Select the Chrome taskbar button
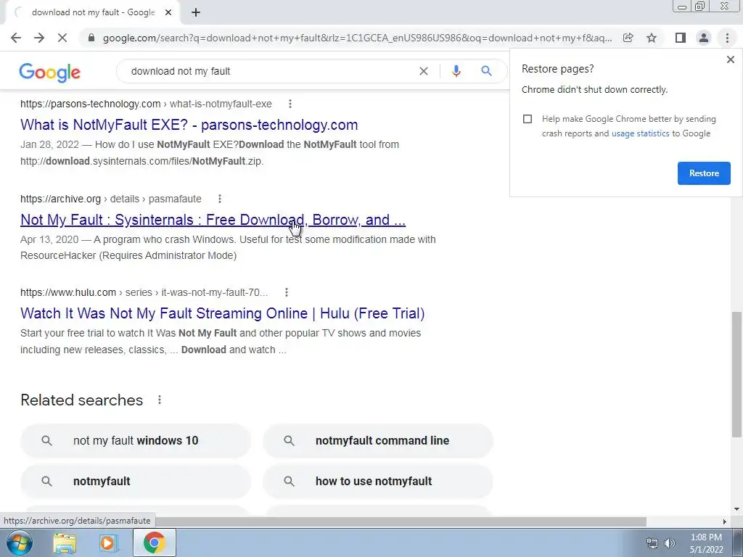Image resolution: width=743 pixels, height=557 pixels. [154, 542]
